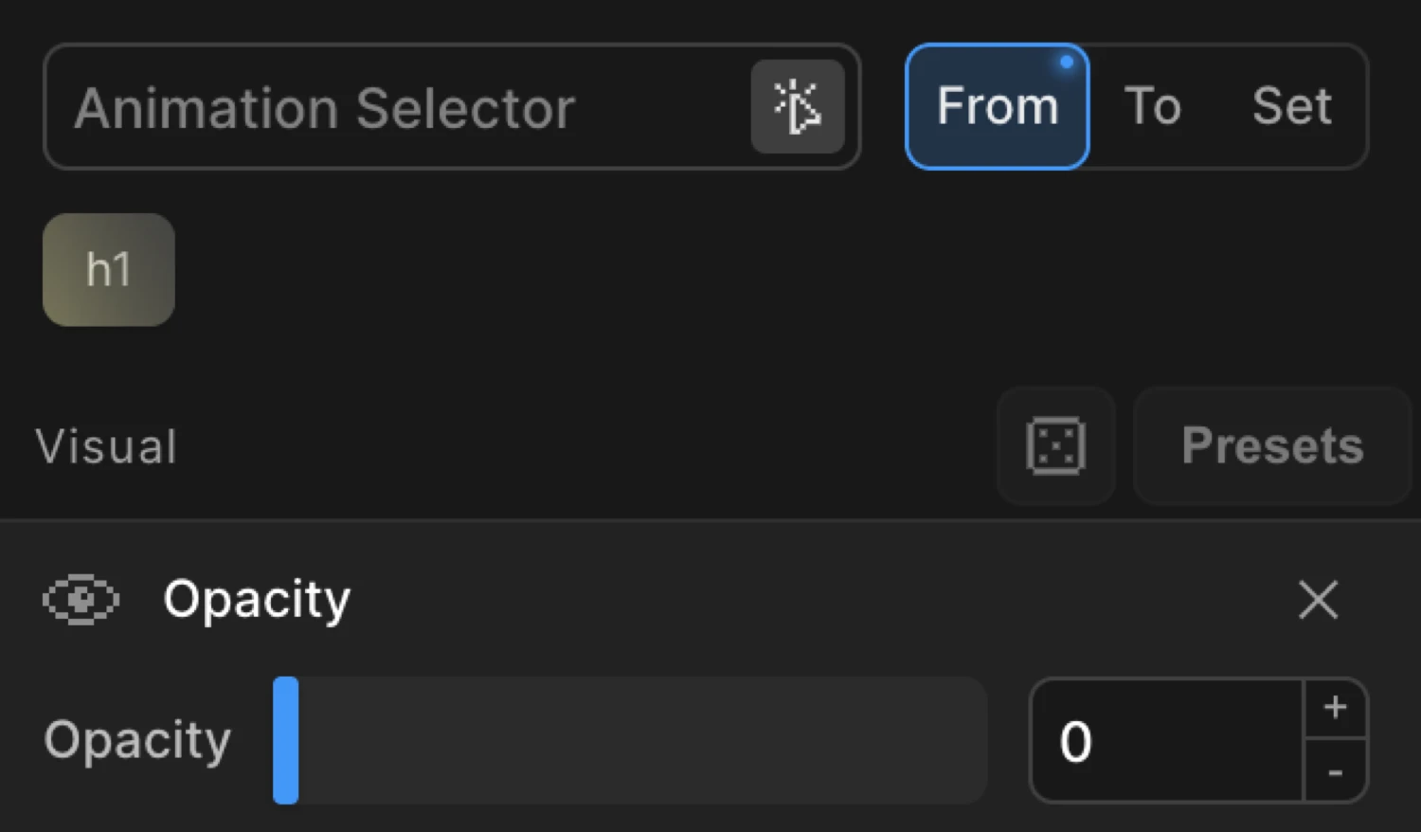Click the plus stepper on the opacity value
Image resolution: width=1421 pixels, height=832 pixels.
(1336, 706)
